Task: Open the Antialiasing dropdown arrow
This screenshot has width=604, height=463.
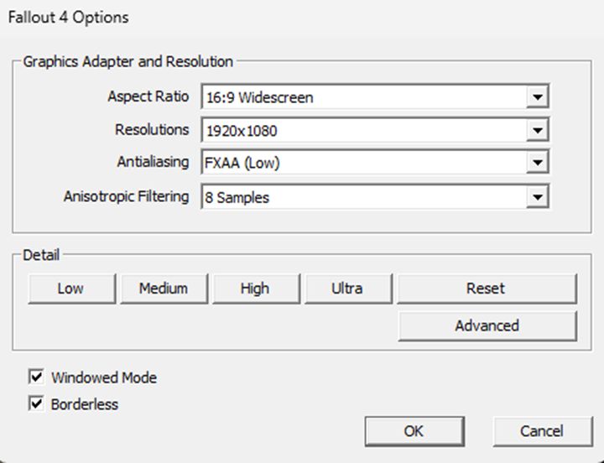Action: [537, 164]
